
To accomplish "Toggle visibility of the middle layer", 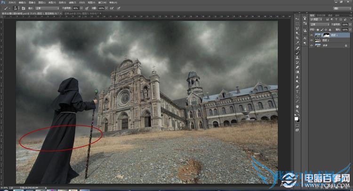I will click(312, 40).
